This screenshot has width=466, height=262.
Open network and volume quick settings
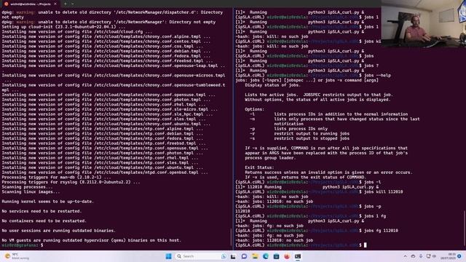[431, 256]
